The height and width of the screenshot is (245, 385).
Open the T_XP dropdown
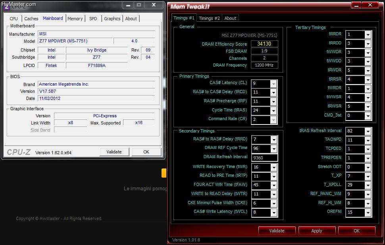368,176
